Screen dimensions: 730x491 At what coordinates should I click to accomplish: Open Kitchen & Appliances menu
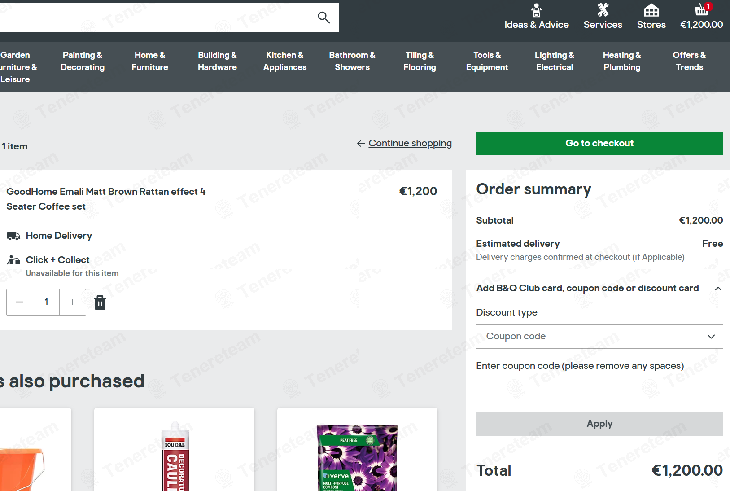click(285, 61)
